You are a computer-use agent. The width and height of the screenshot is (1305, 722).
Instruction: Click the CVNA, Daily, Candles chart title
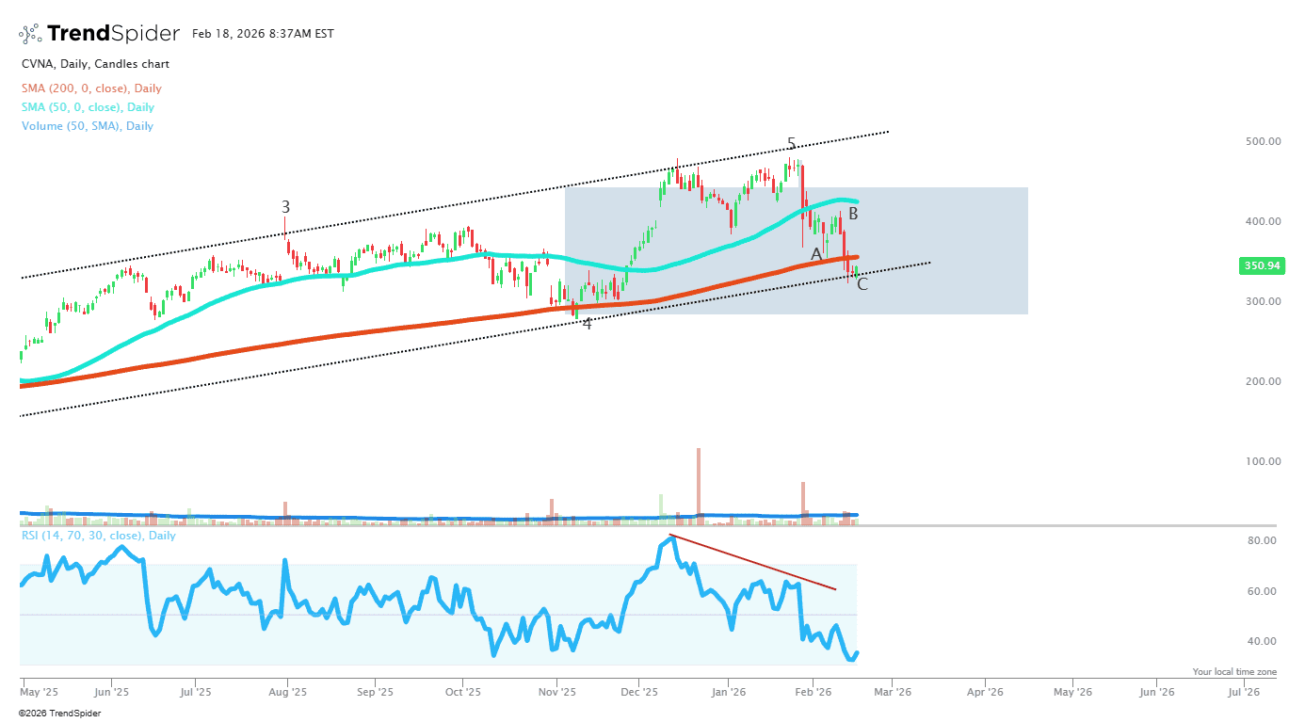[95, 64]
